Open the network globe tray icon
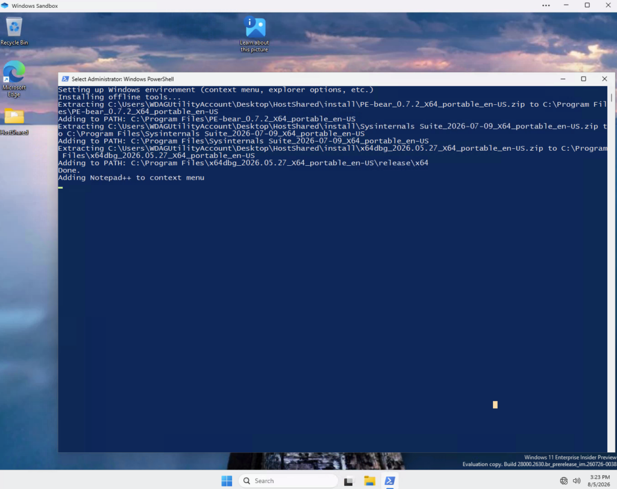The width and height of the screenshot is (617, 489). coord(563,481)
